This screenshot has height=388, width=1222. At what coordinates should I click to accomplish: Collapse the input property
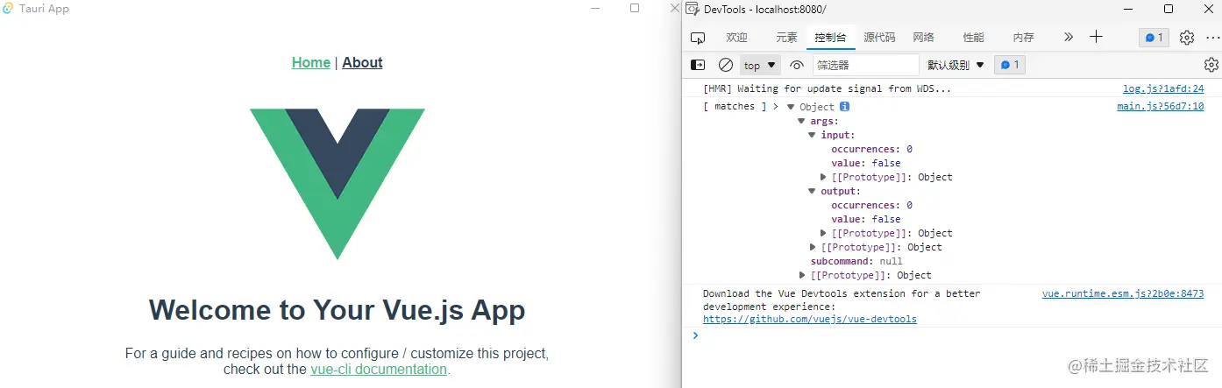point(812,135)
